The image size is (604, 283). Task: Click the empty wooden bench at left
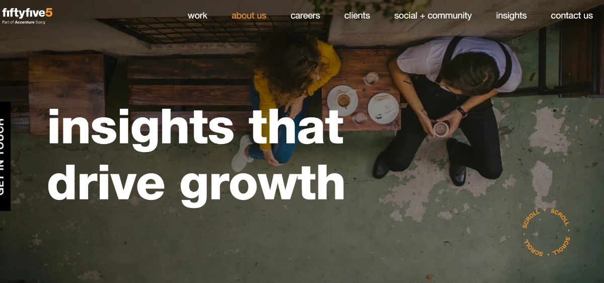[x=65, y=93]
